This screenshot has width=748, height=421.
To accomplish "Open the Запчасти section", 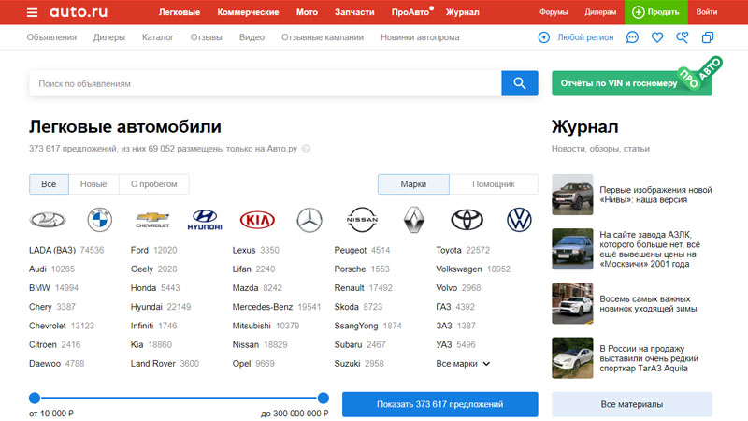I will pos(354,12).
